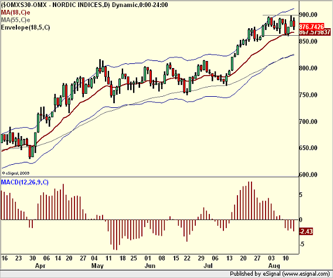Screen dimensions: 333x278
Task: Select the Envelope(18,5,C) study label
Action: (25, 28)
